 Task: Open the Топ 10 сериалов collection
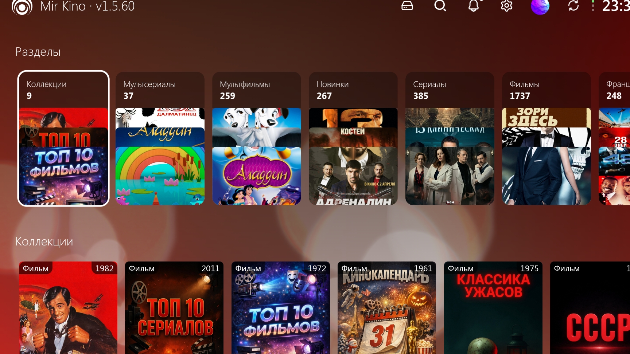[x=174, y=308]
